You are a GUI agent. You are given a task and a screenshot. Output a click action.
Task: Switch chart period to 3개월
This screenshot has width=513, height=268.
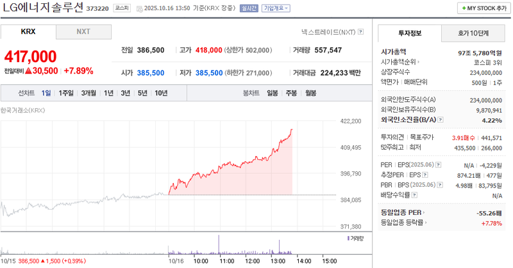point(88,93)
